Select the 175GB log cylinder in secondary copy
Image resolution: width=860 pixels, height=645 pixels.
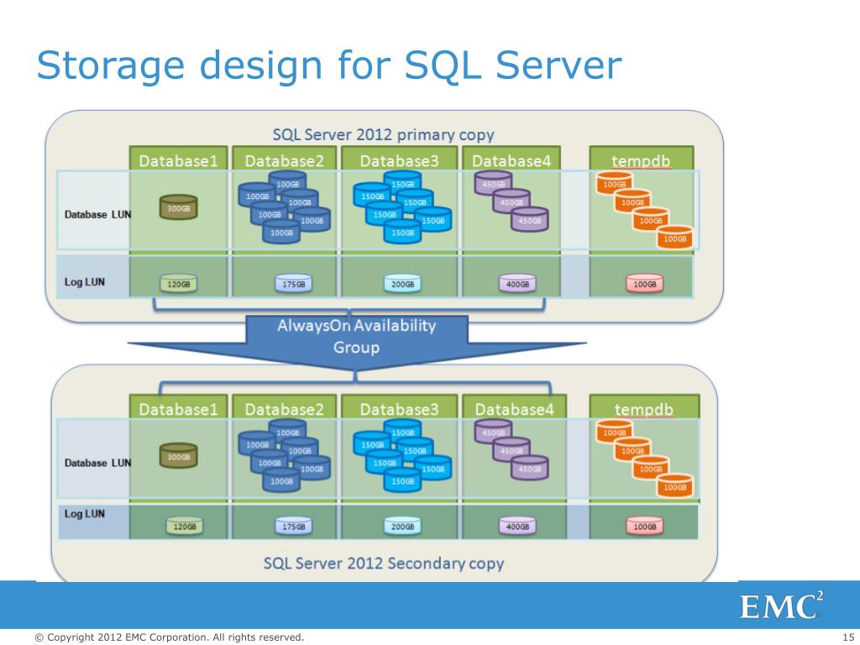[x=293, y=526]
